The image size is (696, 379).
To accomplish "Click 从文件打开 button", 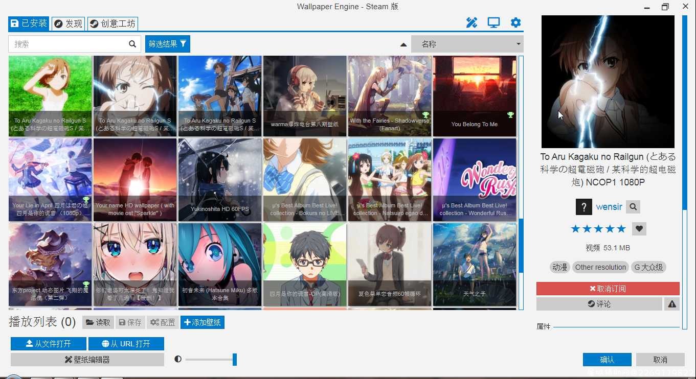I will (x=49, y=344).
